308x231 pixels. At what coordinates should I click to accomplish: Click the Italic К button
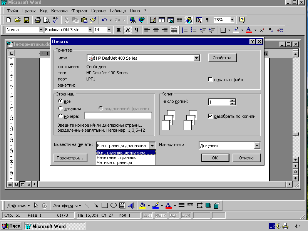point(127,30)
